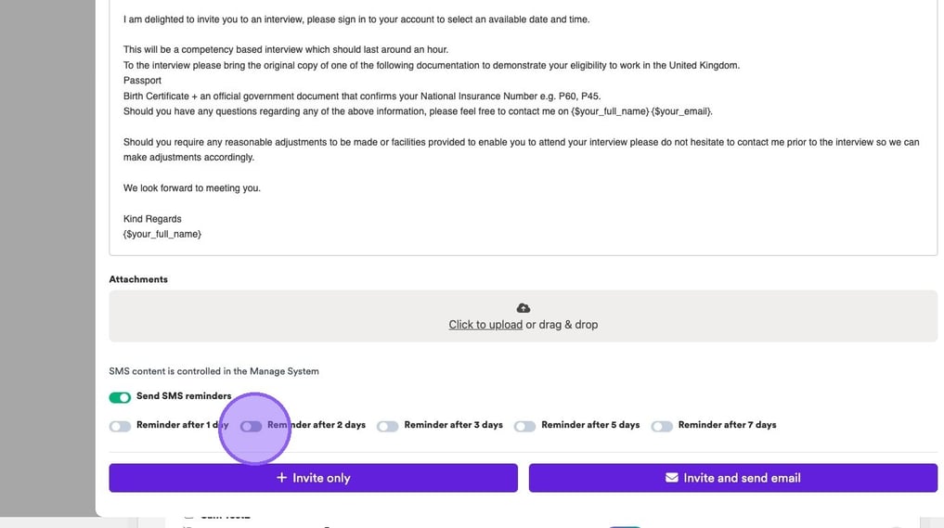This screenshot has width=944, height=528.
Task: Open the Click to upload link
Action: (x=485, y=325)
